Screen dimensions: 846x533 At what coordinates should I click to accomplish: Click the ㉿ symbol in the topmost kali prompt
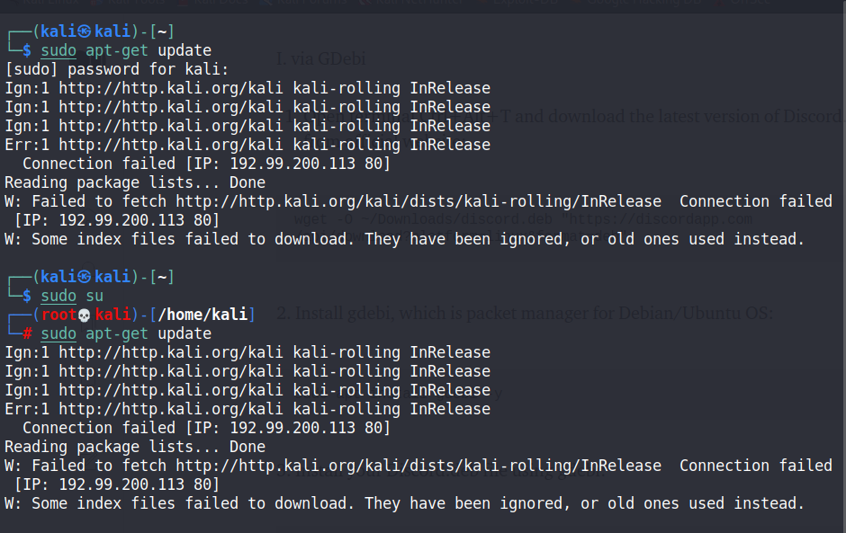click(x=85, y=31)
